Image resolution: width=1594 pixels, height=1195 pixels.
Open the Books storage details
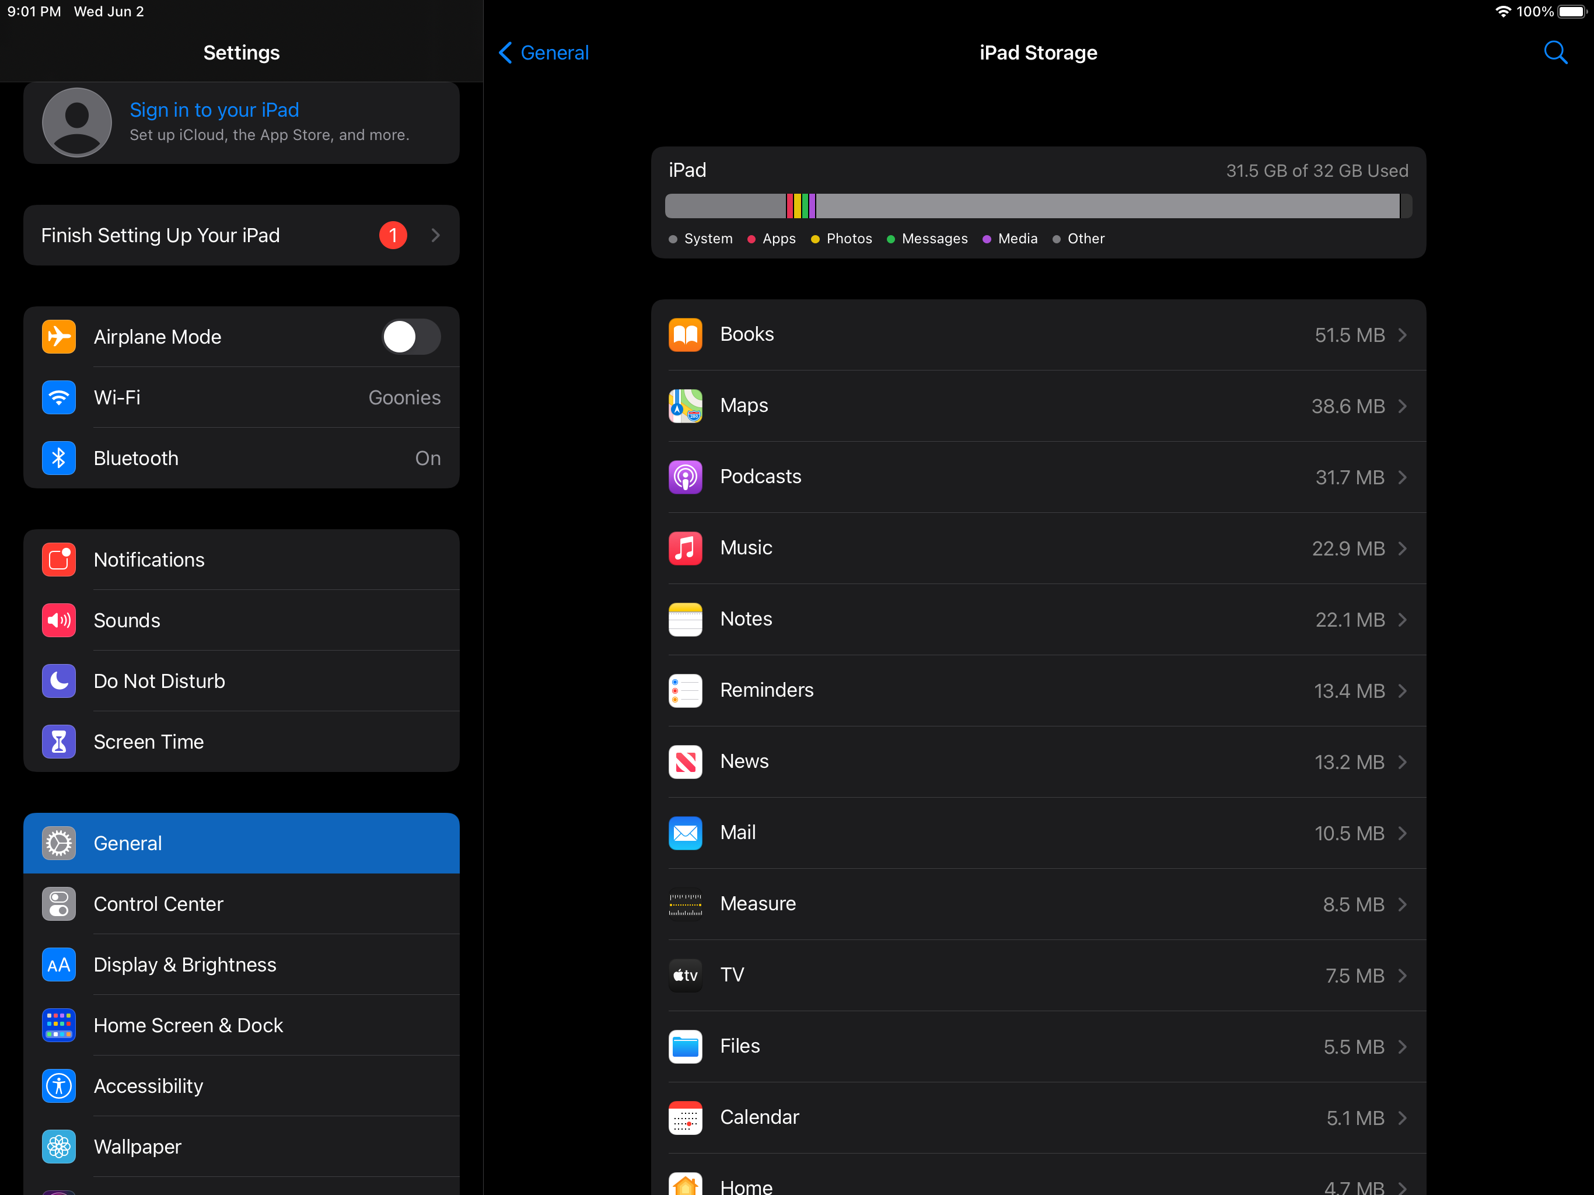point(1038,334)
